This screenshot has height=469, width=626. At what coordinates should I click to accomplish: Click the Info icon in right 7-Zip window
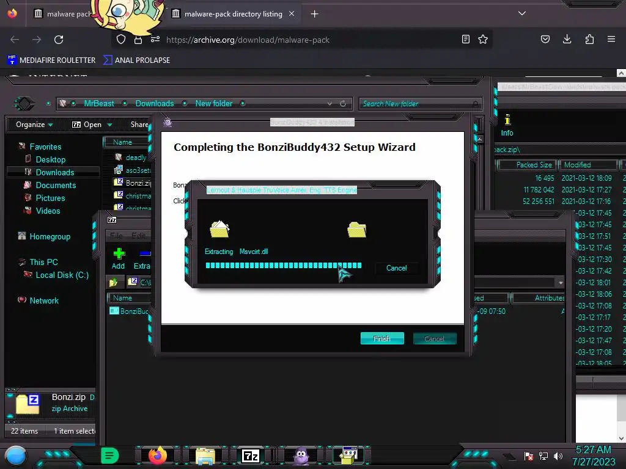pyautogui.click(x=507, y=126)
